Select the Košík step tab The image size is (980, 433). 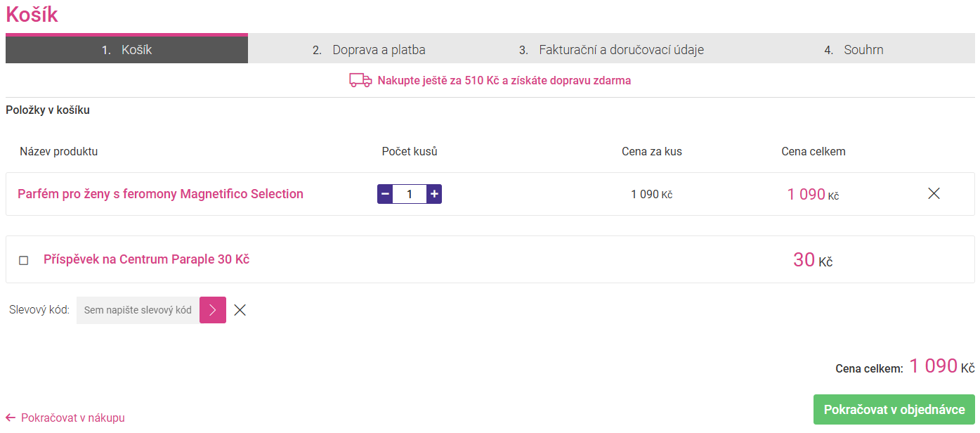127,50
